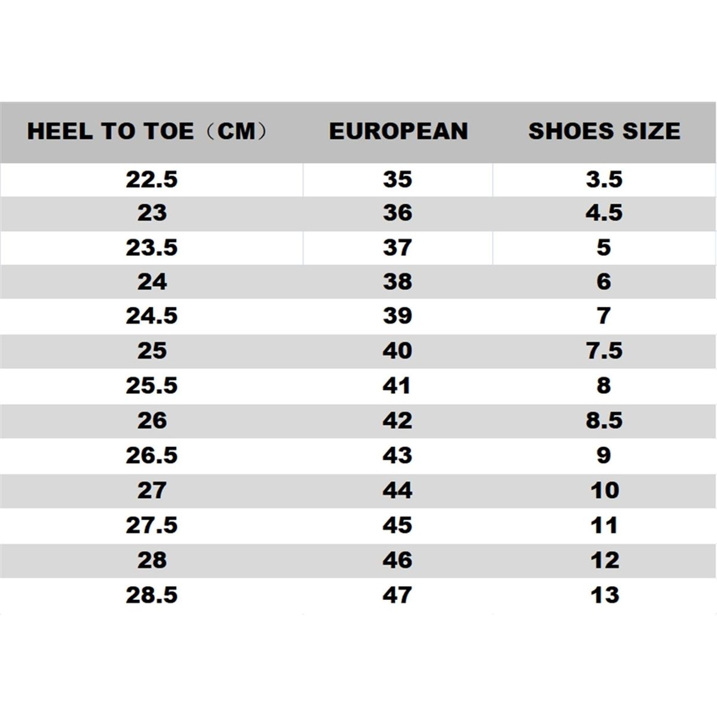Select the 24.5 cm heel to toe cell
This screenshot has width=717, height=717.
tap(152, 316)
